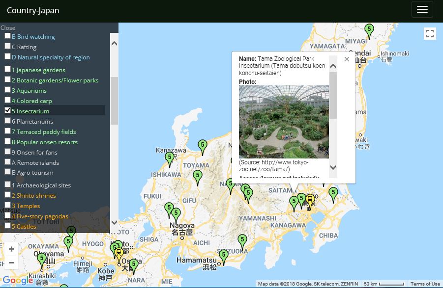
Task: Click the map zoom in button
Action: pos(11,249)
